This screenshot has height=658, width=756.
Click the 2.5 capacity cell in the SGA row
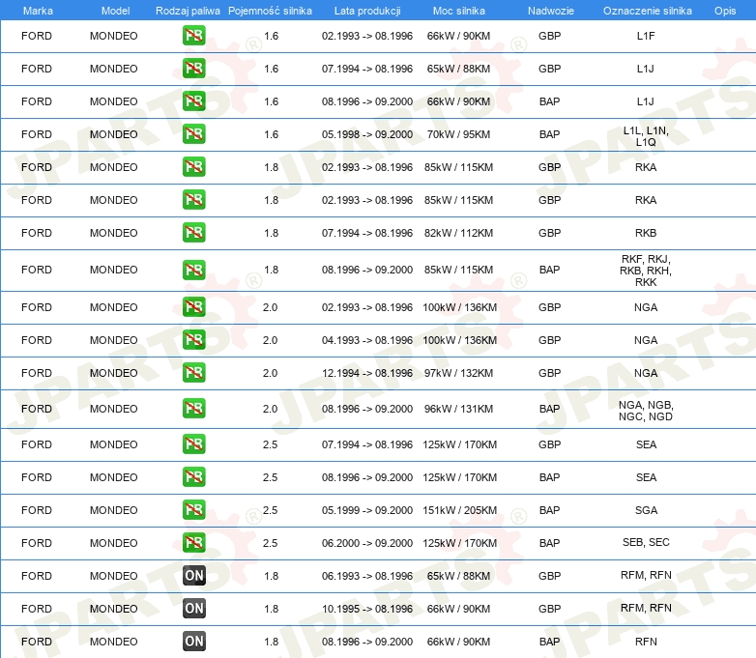[x=270, y=510]
